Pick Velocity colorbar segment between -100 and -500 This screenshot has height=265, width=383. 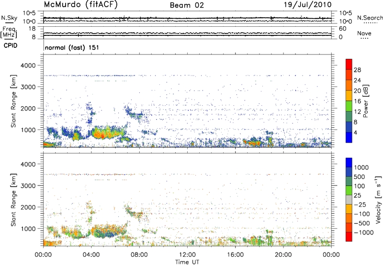click(x=349, y=219)
